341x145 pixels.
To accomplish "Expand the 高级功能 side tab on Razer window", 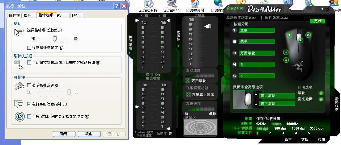I will (336, 104).
